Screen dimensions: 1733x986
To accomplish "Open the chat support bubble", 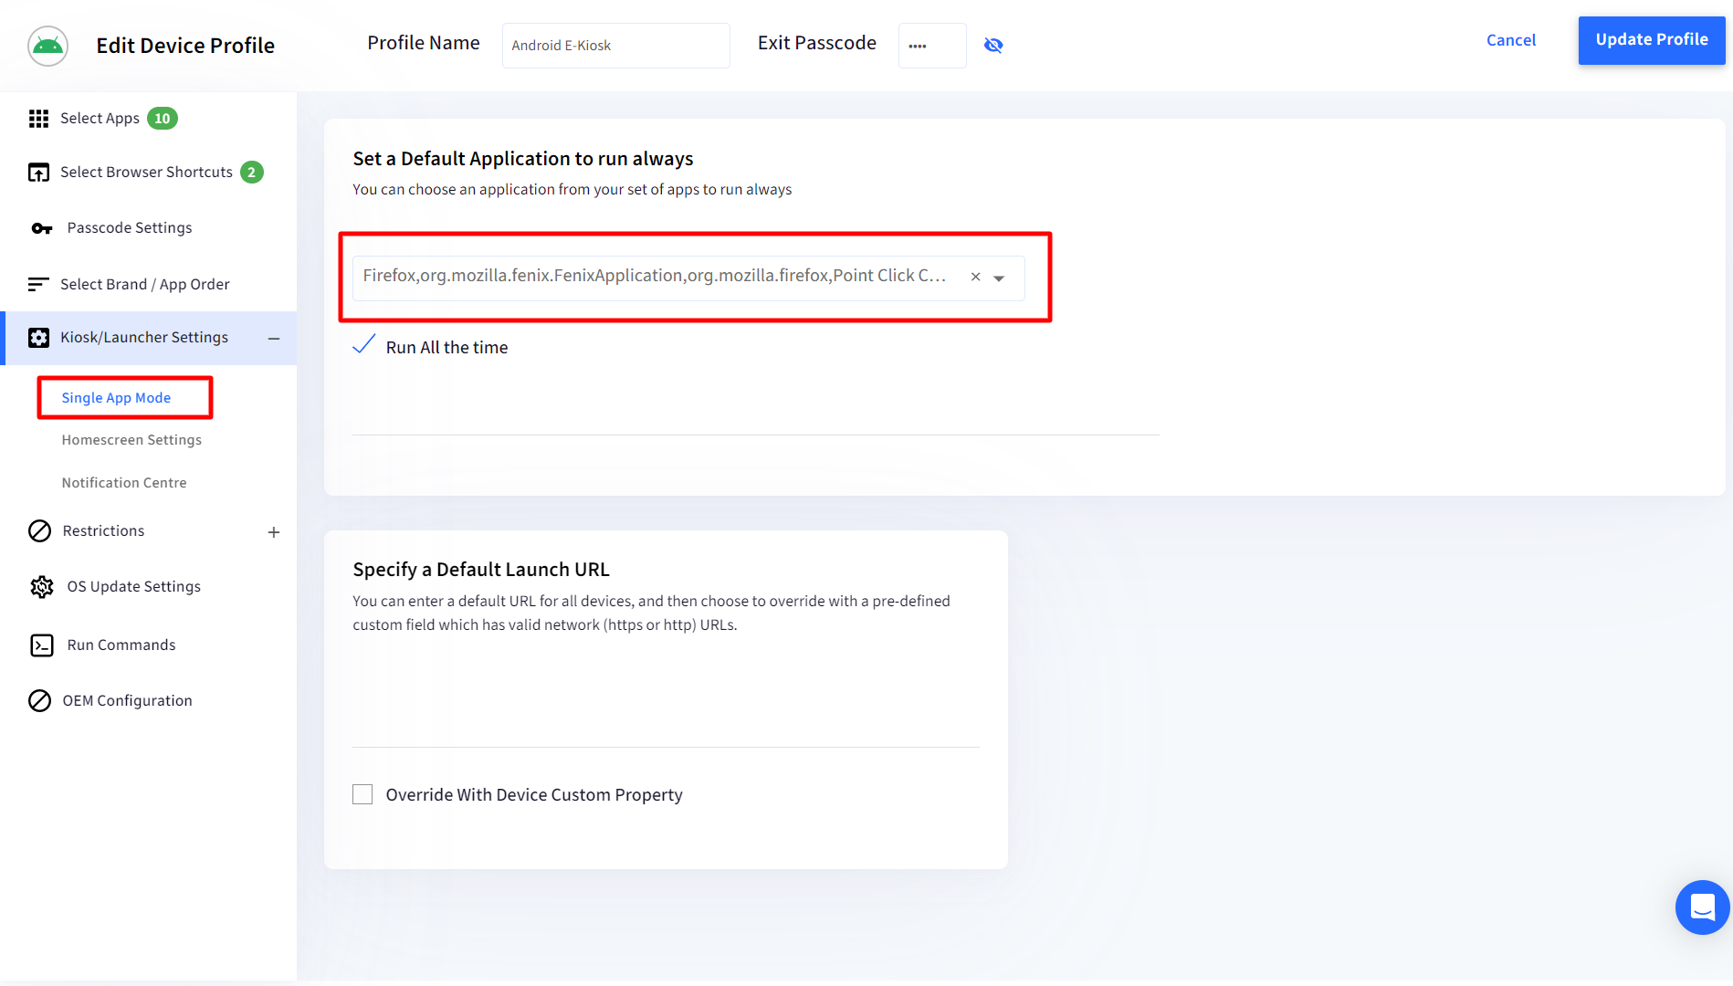I will 1702,907.
